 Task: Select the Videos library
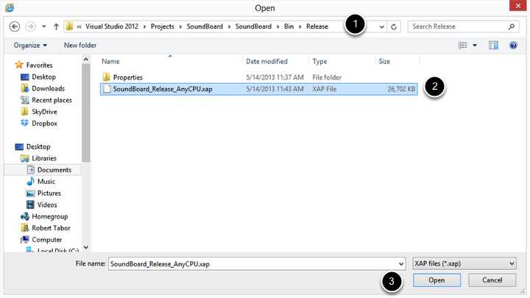click(47, 205)
